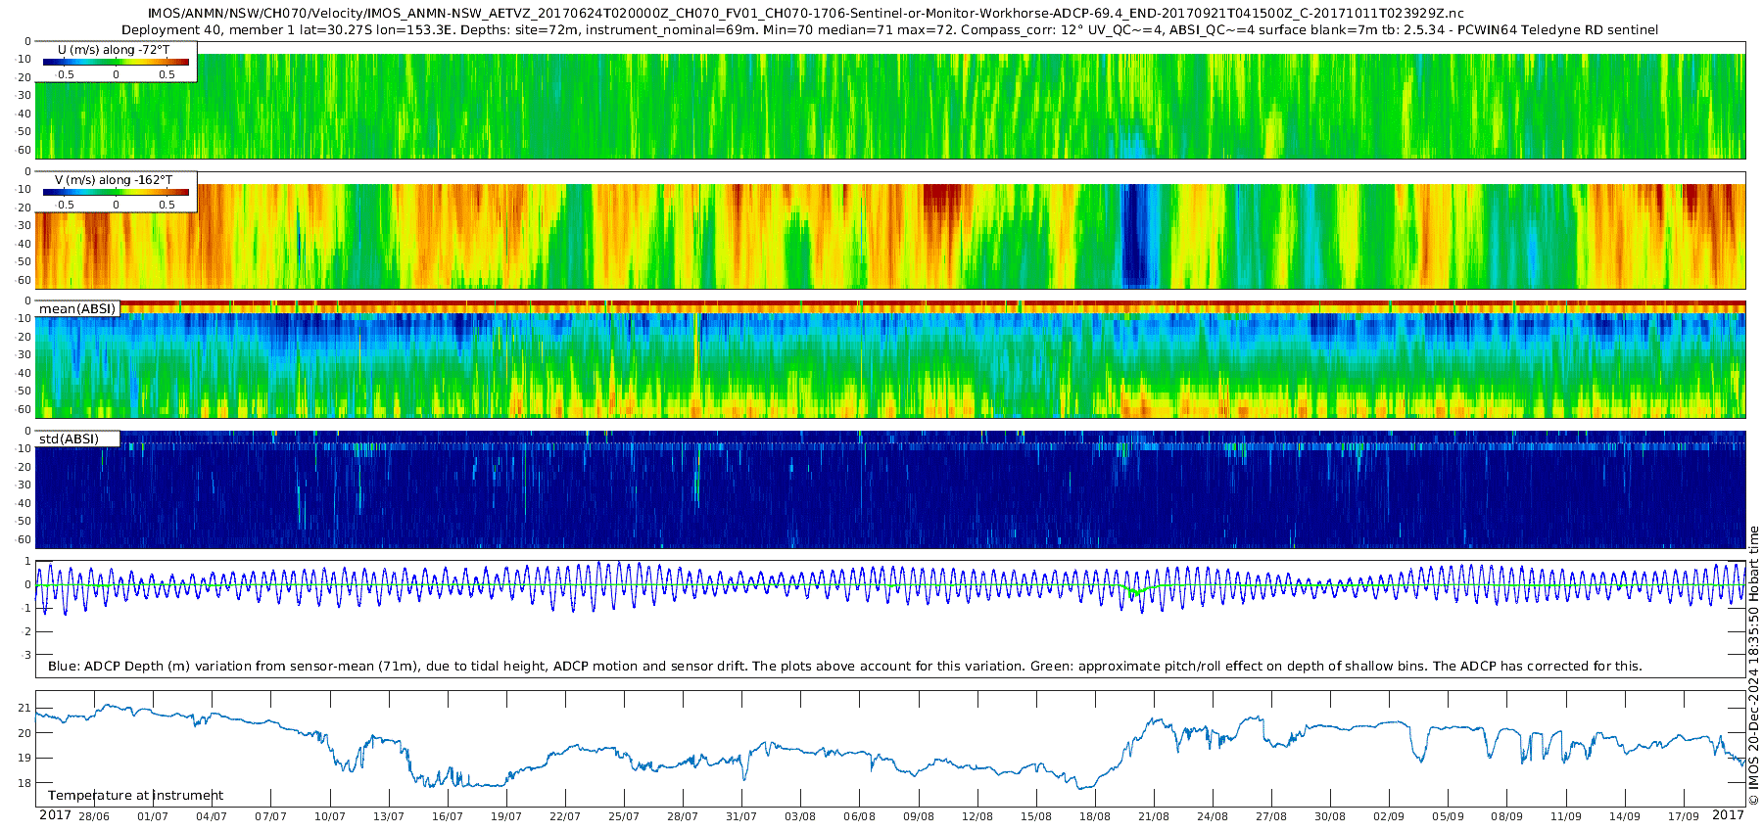Click the 'U (m/s) along -72°T' legend title
1763x832 pixels.
pos(114,49)
